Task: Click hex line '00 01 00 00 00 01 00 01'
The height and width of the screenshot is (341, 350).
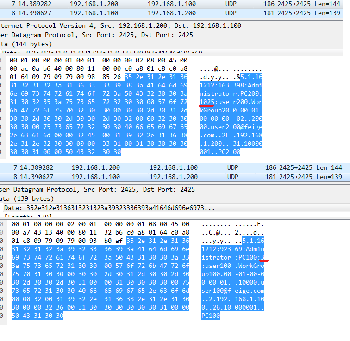Action: click(x=99, y=60)
